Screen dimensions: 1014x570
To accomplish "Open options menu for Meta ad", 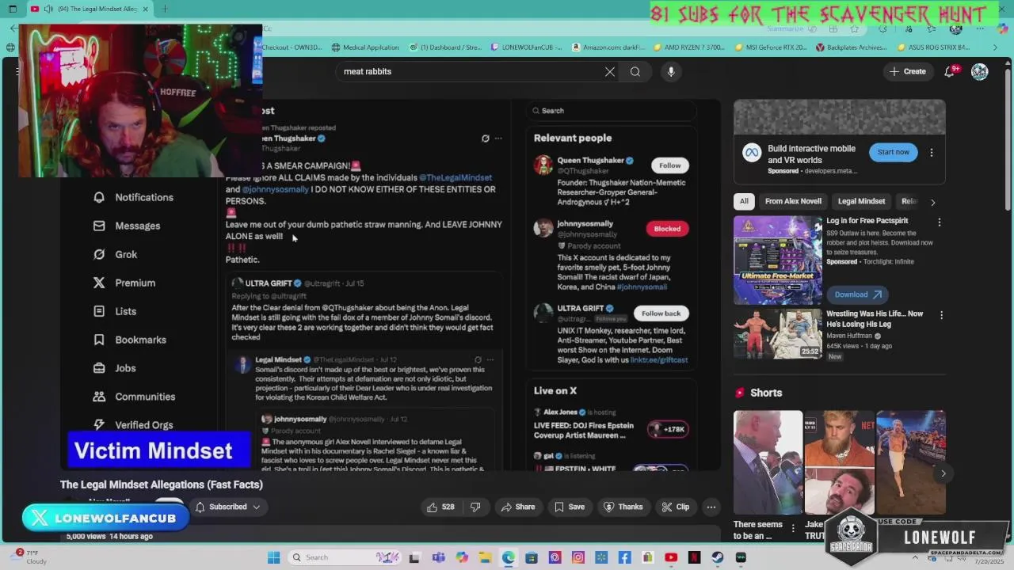I will tap(932, 152).
